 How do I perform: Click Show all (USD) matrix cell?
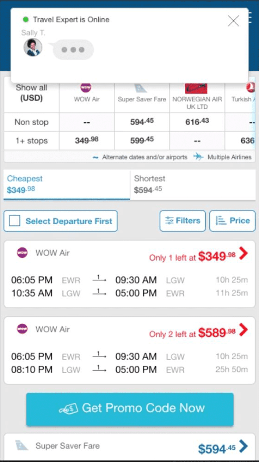click(x=31, y=93)
